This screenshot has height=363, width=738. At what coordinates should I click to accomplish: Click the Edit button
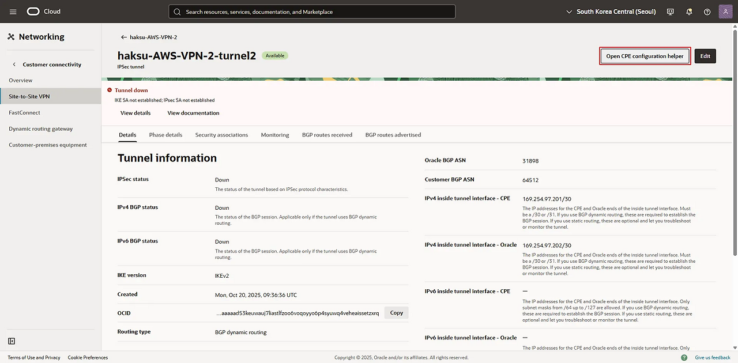click(705, 56)
